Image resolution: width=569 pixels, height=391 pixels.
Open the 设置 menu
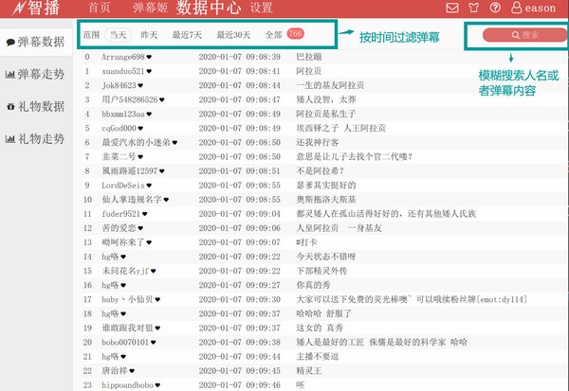(261, 9)
